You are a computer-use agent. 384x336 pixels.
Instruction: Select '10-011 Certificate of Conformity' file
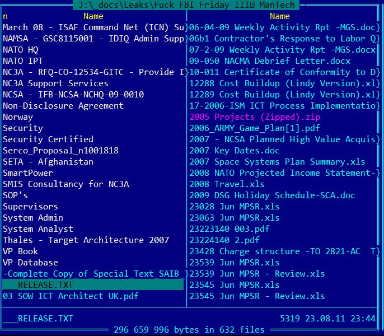coord(282,72)
